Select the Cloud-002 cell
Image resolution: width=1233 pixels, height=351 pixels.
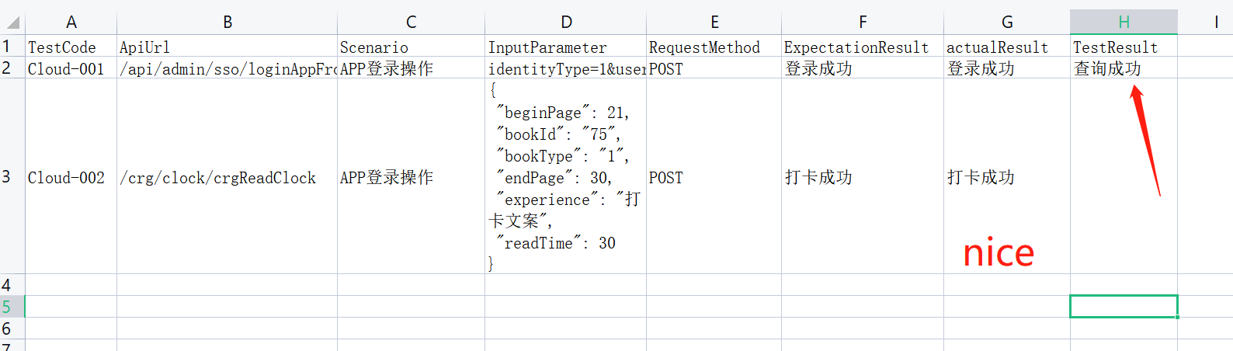(71, 177)
